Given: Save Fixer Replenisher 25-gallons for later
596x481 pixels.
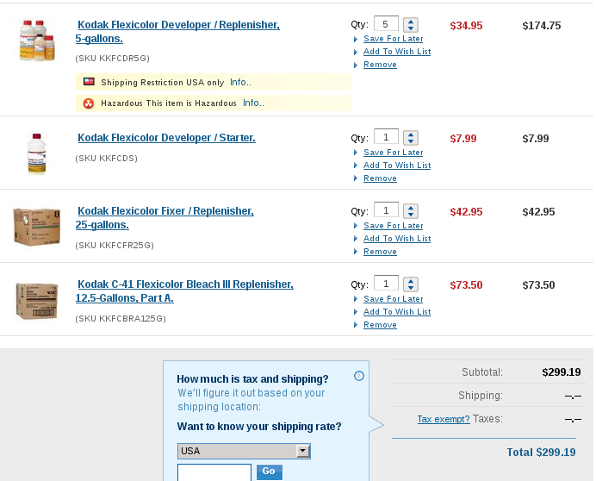Looking at the screenshot, I should pyautogui.click(x=394, y=226).
